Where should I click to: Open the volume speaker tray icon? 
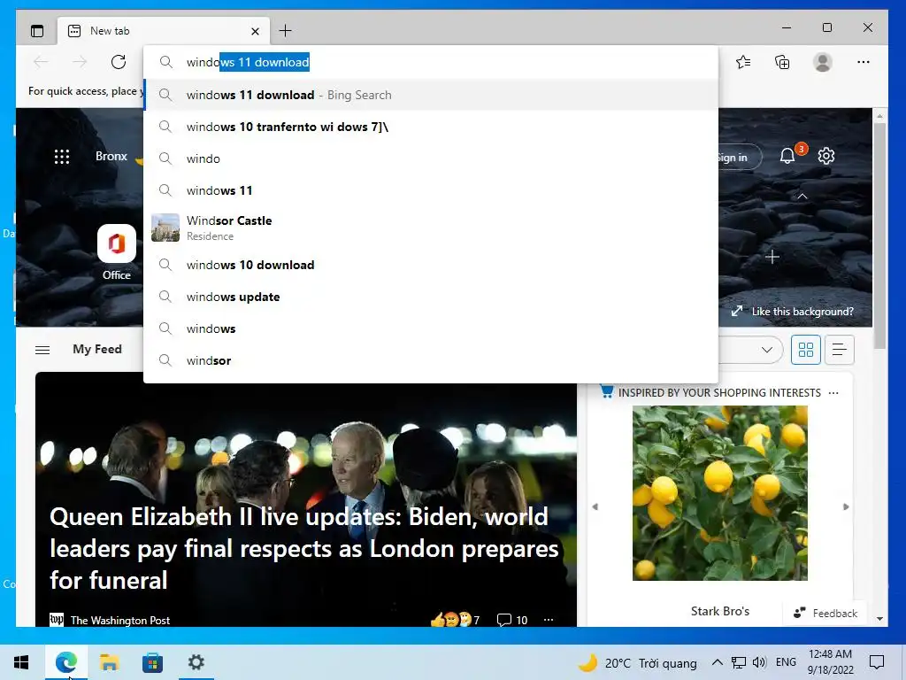point(759,662)
